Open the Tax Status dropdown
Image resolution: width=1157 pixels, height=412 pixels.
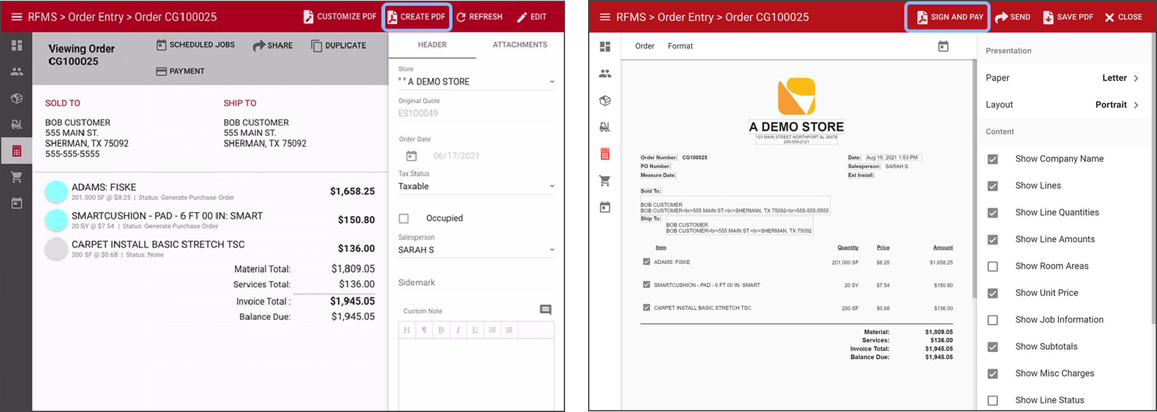click(551, 187)
